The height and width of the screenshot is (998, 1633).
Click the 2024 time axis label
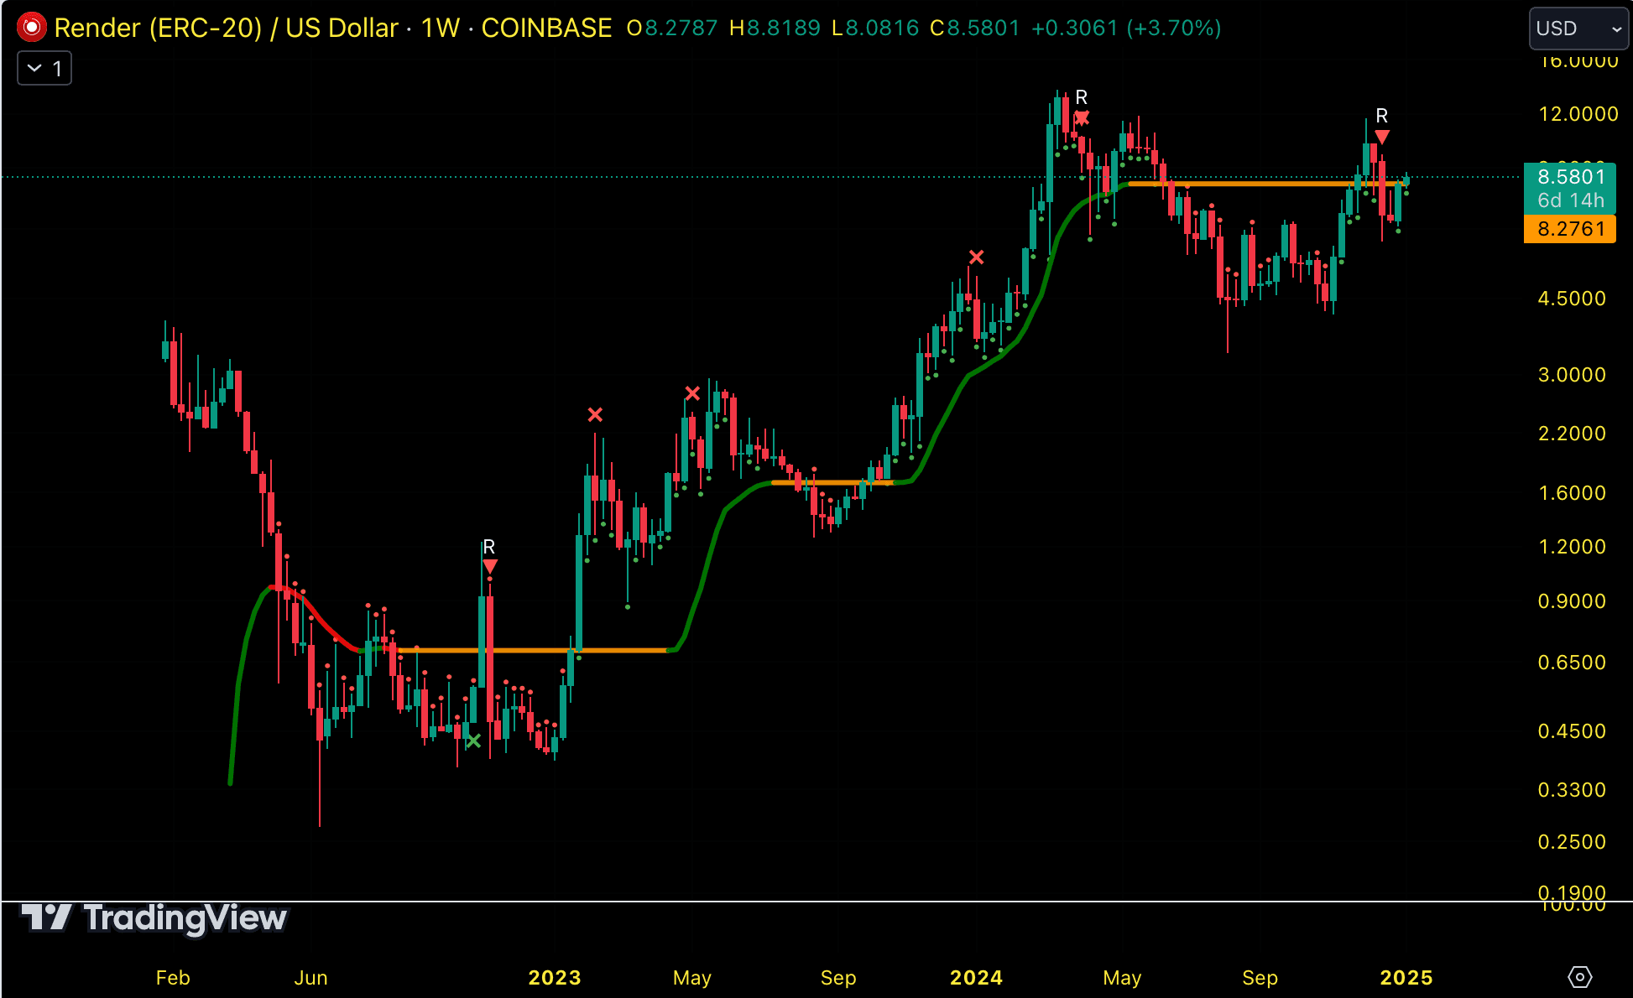pos(976,977)
